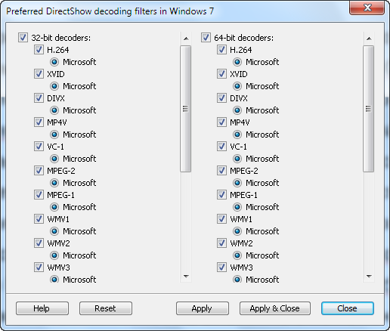Click the Apply button
The image size is (390, 331).
[x=203, y=308]
